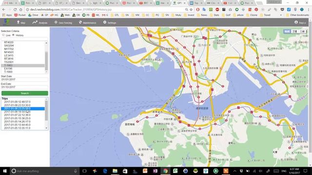Open the Geo Fencing menu item
The height and width of the screenshot is (175, 312).
click(x=63, y=23)
